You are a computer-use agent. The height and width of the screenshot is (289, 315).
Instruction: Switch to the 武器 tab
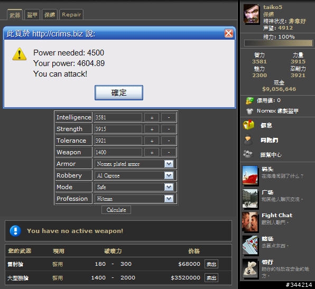pyautogui.click(x=15, y=15)
